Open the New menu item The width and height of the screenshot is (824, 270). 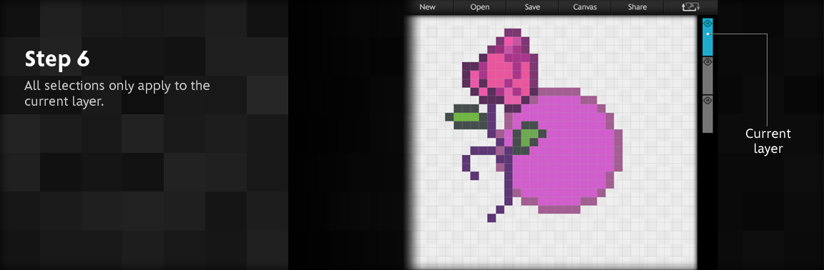427,7
